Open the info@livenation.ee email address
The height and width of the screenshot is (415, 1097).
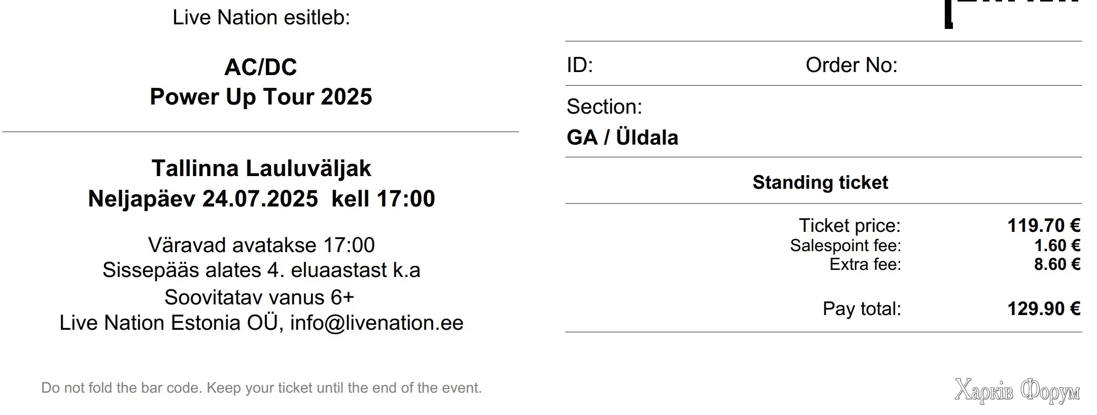click(x=376, y=323)
